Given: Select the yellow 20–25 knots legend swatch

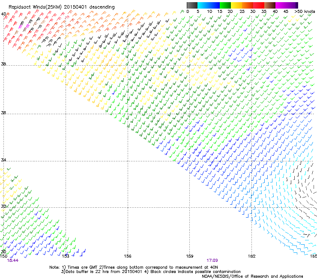Looking at the screenshot, I should pos(236,5).
